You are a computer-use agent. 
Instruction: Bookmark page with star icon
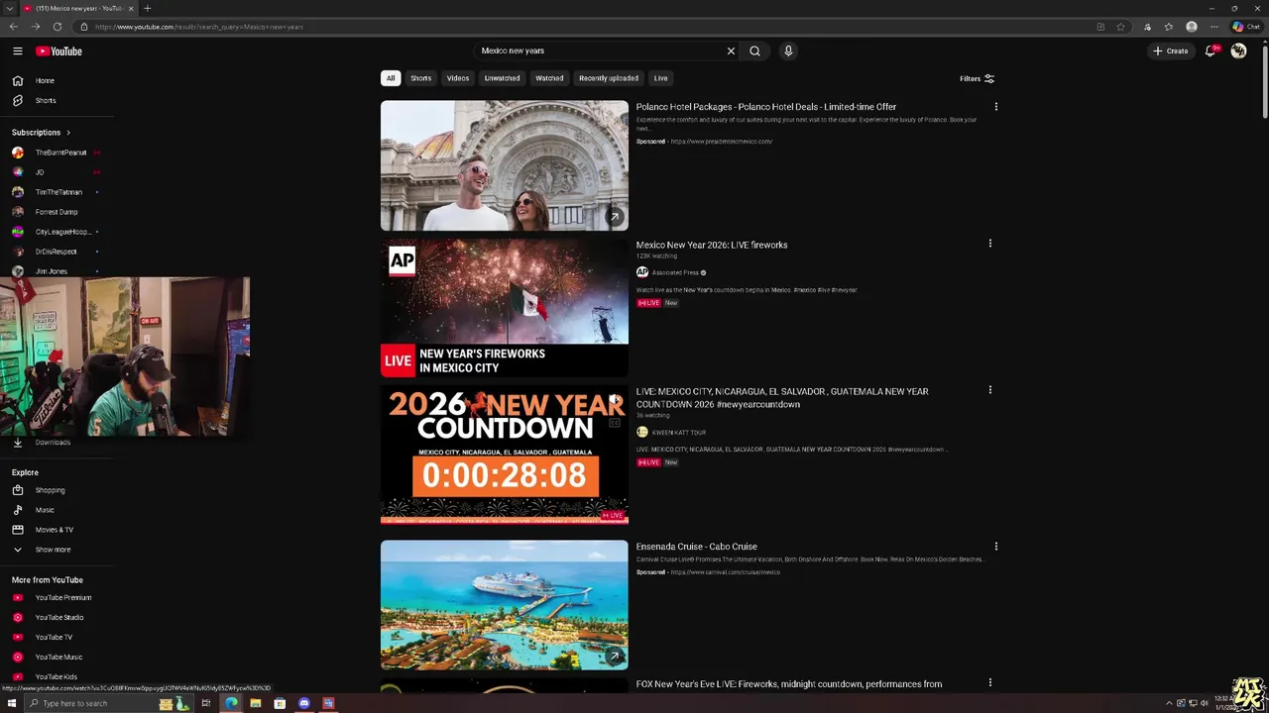point(1120,27)
